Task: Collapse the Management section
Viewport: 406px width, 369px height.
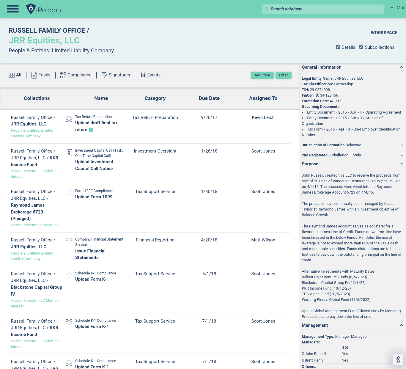Action: pyautogui.click(x=402, y=325)
